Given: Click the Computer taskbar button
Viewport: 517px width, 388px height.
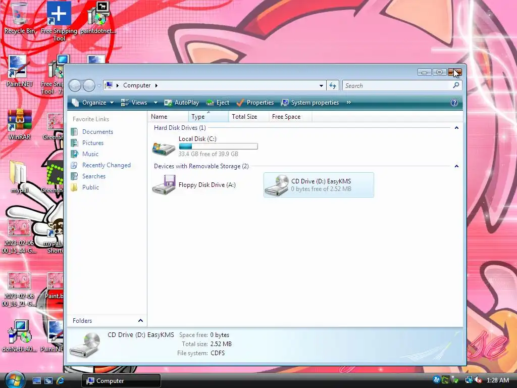Looking at the screenshot, I should click(121, 381).
